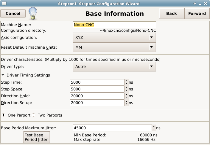Click the Driver type label
Image resolution: width=210 pixels, height=145 pixels.
tap(12, 66)
